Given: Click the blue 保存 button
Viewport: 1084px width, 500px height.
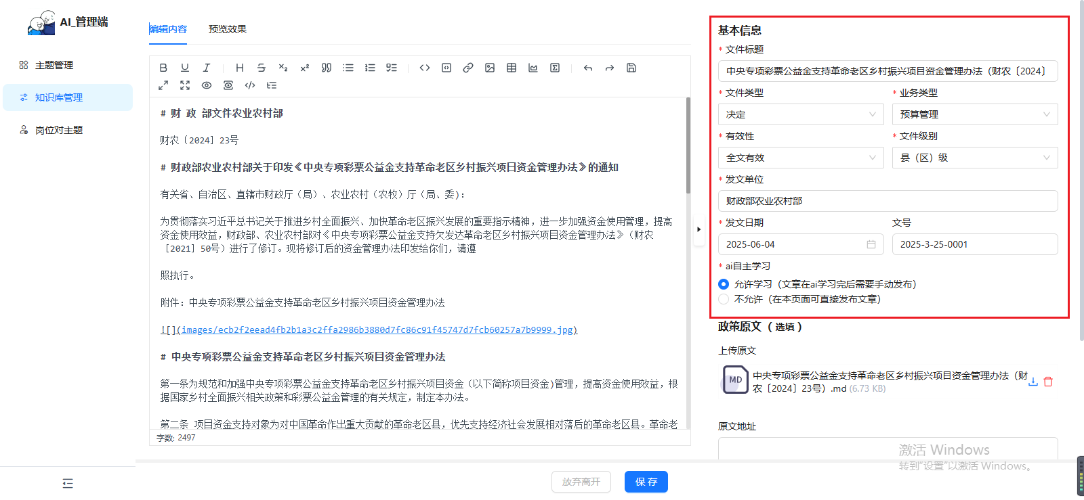Looking at the screenshot, I should [x=646, y=482].
